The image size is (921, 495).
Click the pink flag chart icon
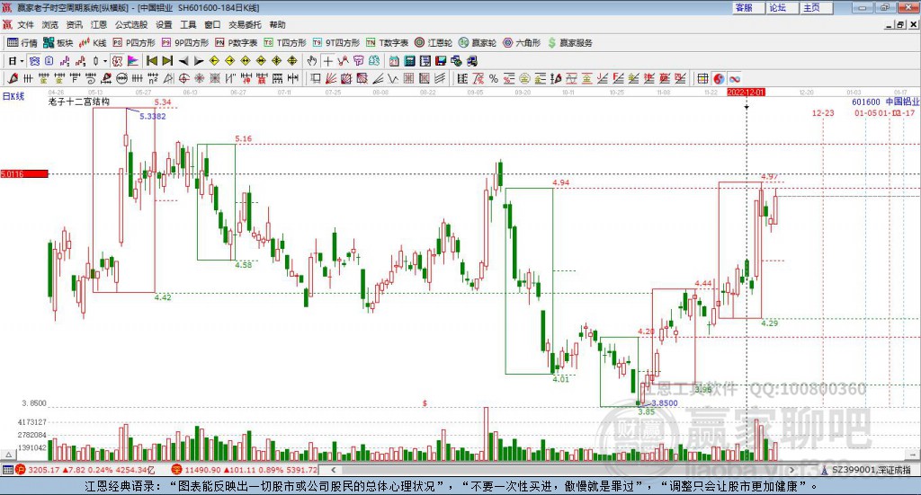point(133,61)
